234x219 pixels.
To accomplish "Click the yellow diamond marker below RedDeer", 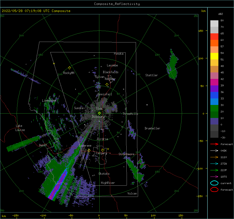I will click(107, 85).
